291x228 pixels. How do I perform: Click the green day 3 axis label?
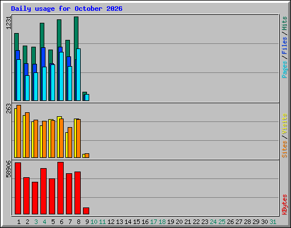tap(36, 222)
